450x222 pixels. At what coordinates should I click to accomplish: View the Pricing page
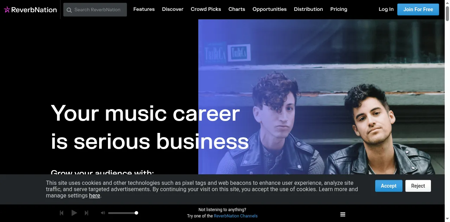coord(339,9)
